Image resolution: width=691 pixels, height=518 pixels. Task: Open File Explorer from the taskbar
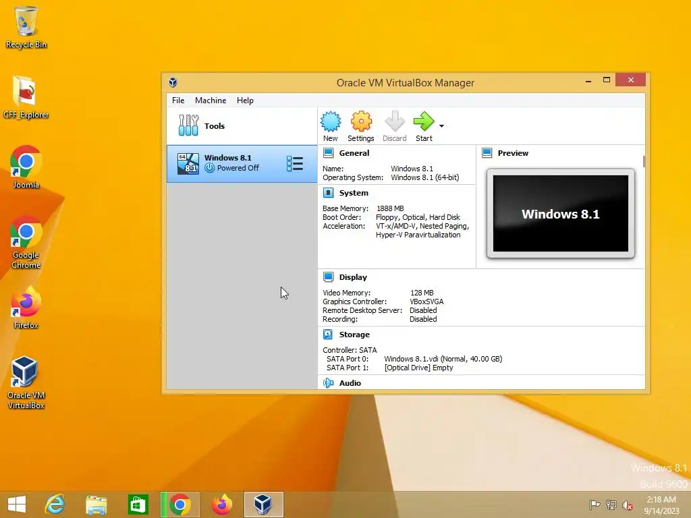pos(96,505)
